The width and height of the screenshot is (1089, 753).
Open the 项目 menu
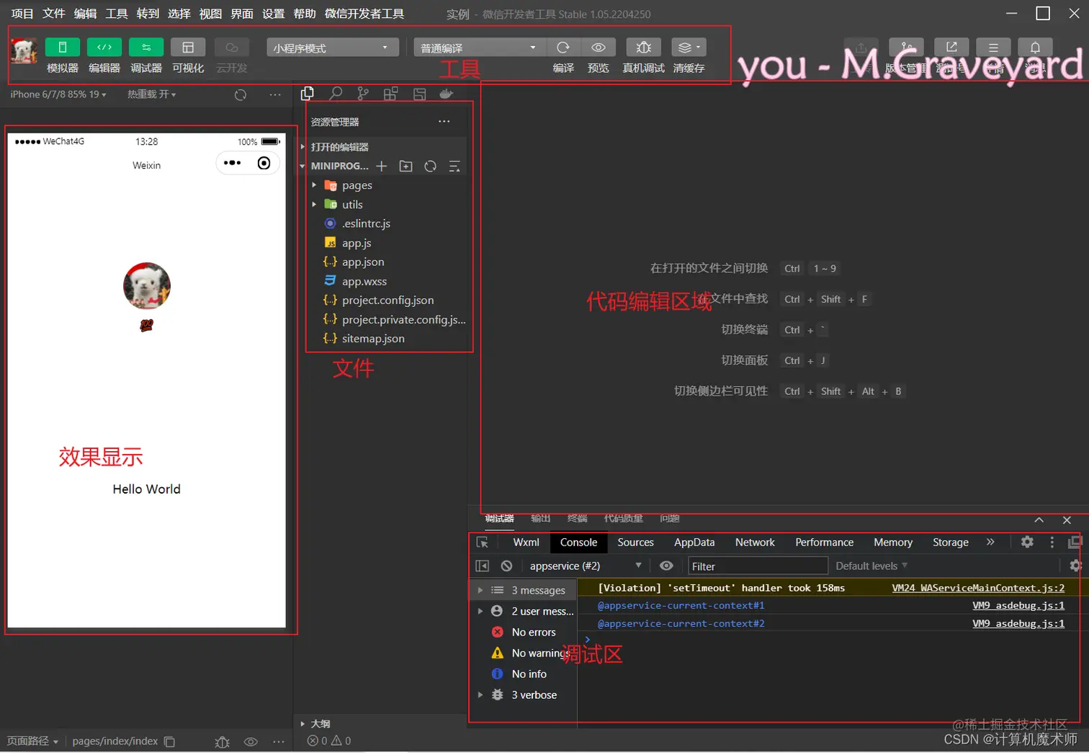pos(22,14)
